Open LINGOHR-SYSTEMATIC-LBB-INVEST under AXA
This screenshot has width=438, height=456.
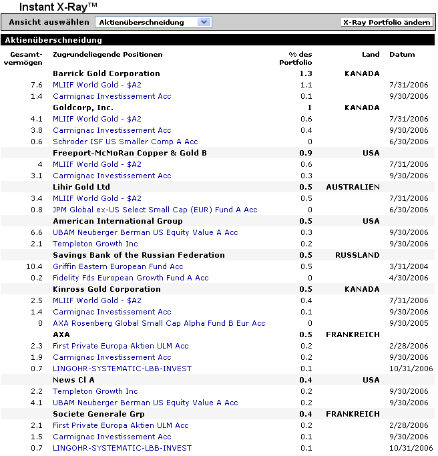(122, 369)
